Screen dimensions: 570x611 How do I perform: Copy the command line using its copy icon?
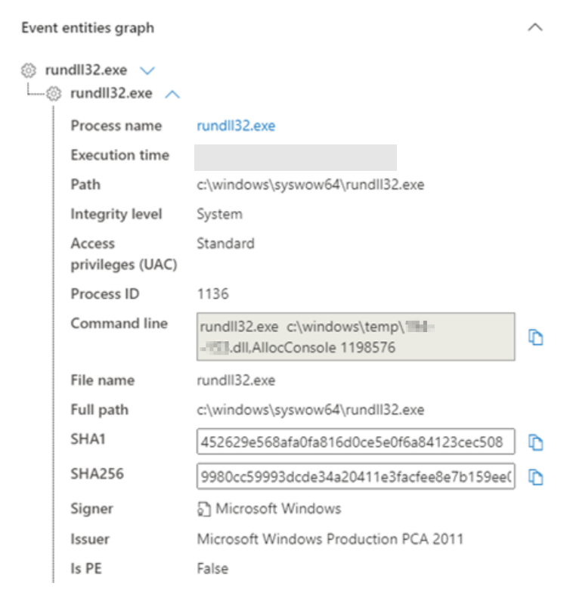(x=536, y=338)
